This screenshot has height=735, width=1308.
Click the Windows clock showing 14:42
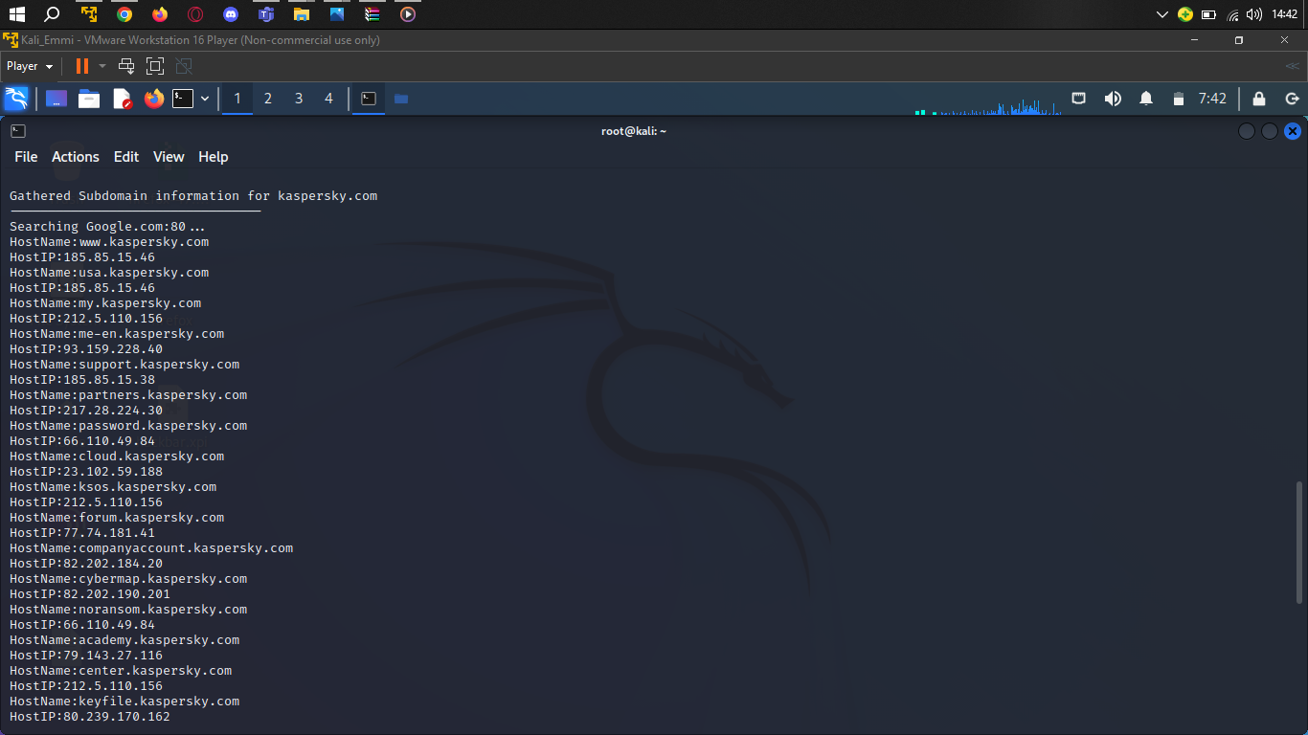pyautogui.click(x=1285, y=14)
